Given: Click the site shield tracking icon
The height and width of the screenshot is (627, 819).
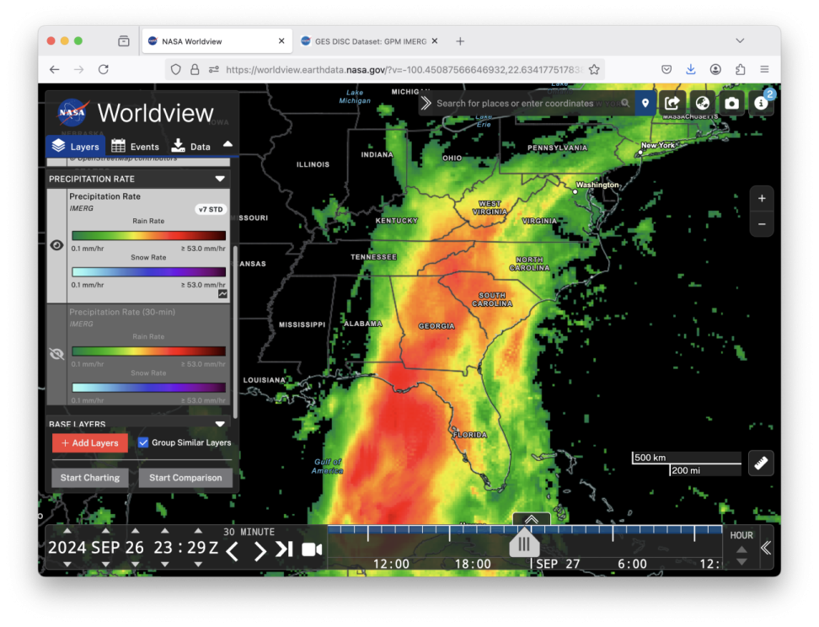Looking at the screenshot, I should tap(176, 69).
